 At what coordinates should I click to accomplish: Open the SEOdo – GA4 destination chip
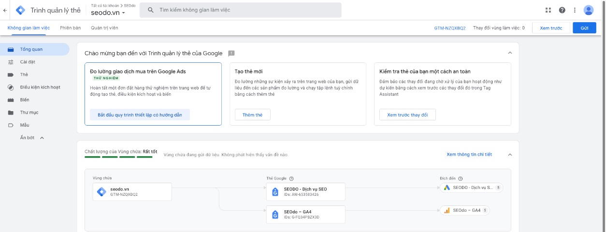(x=465, y=210)
